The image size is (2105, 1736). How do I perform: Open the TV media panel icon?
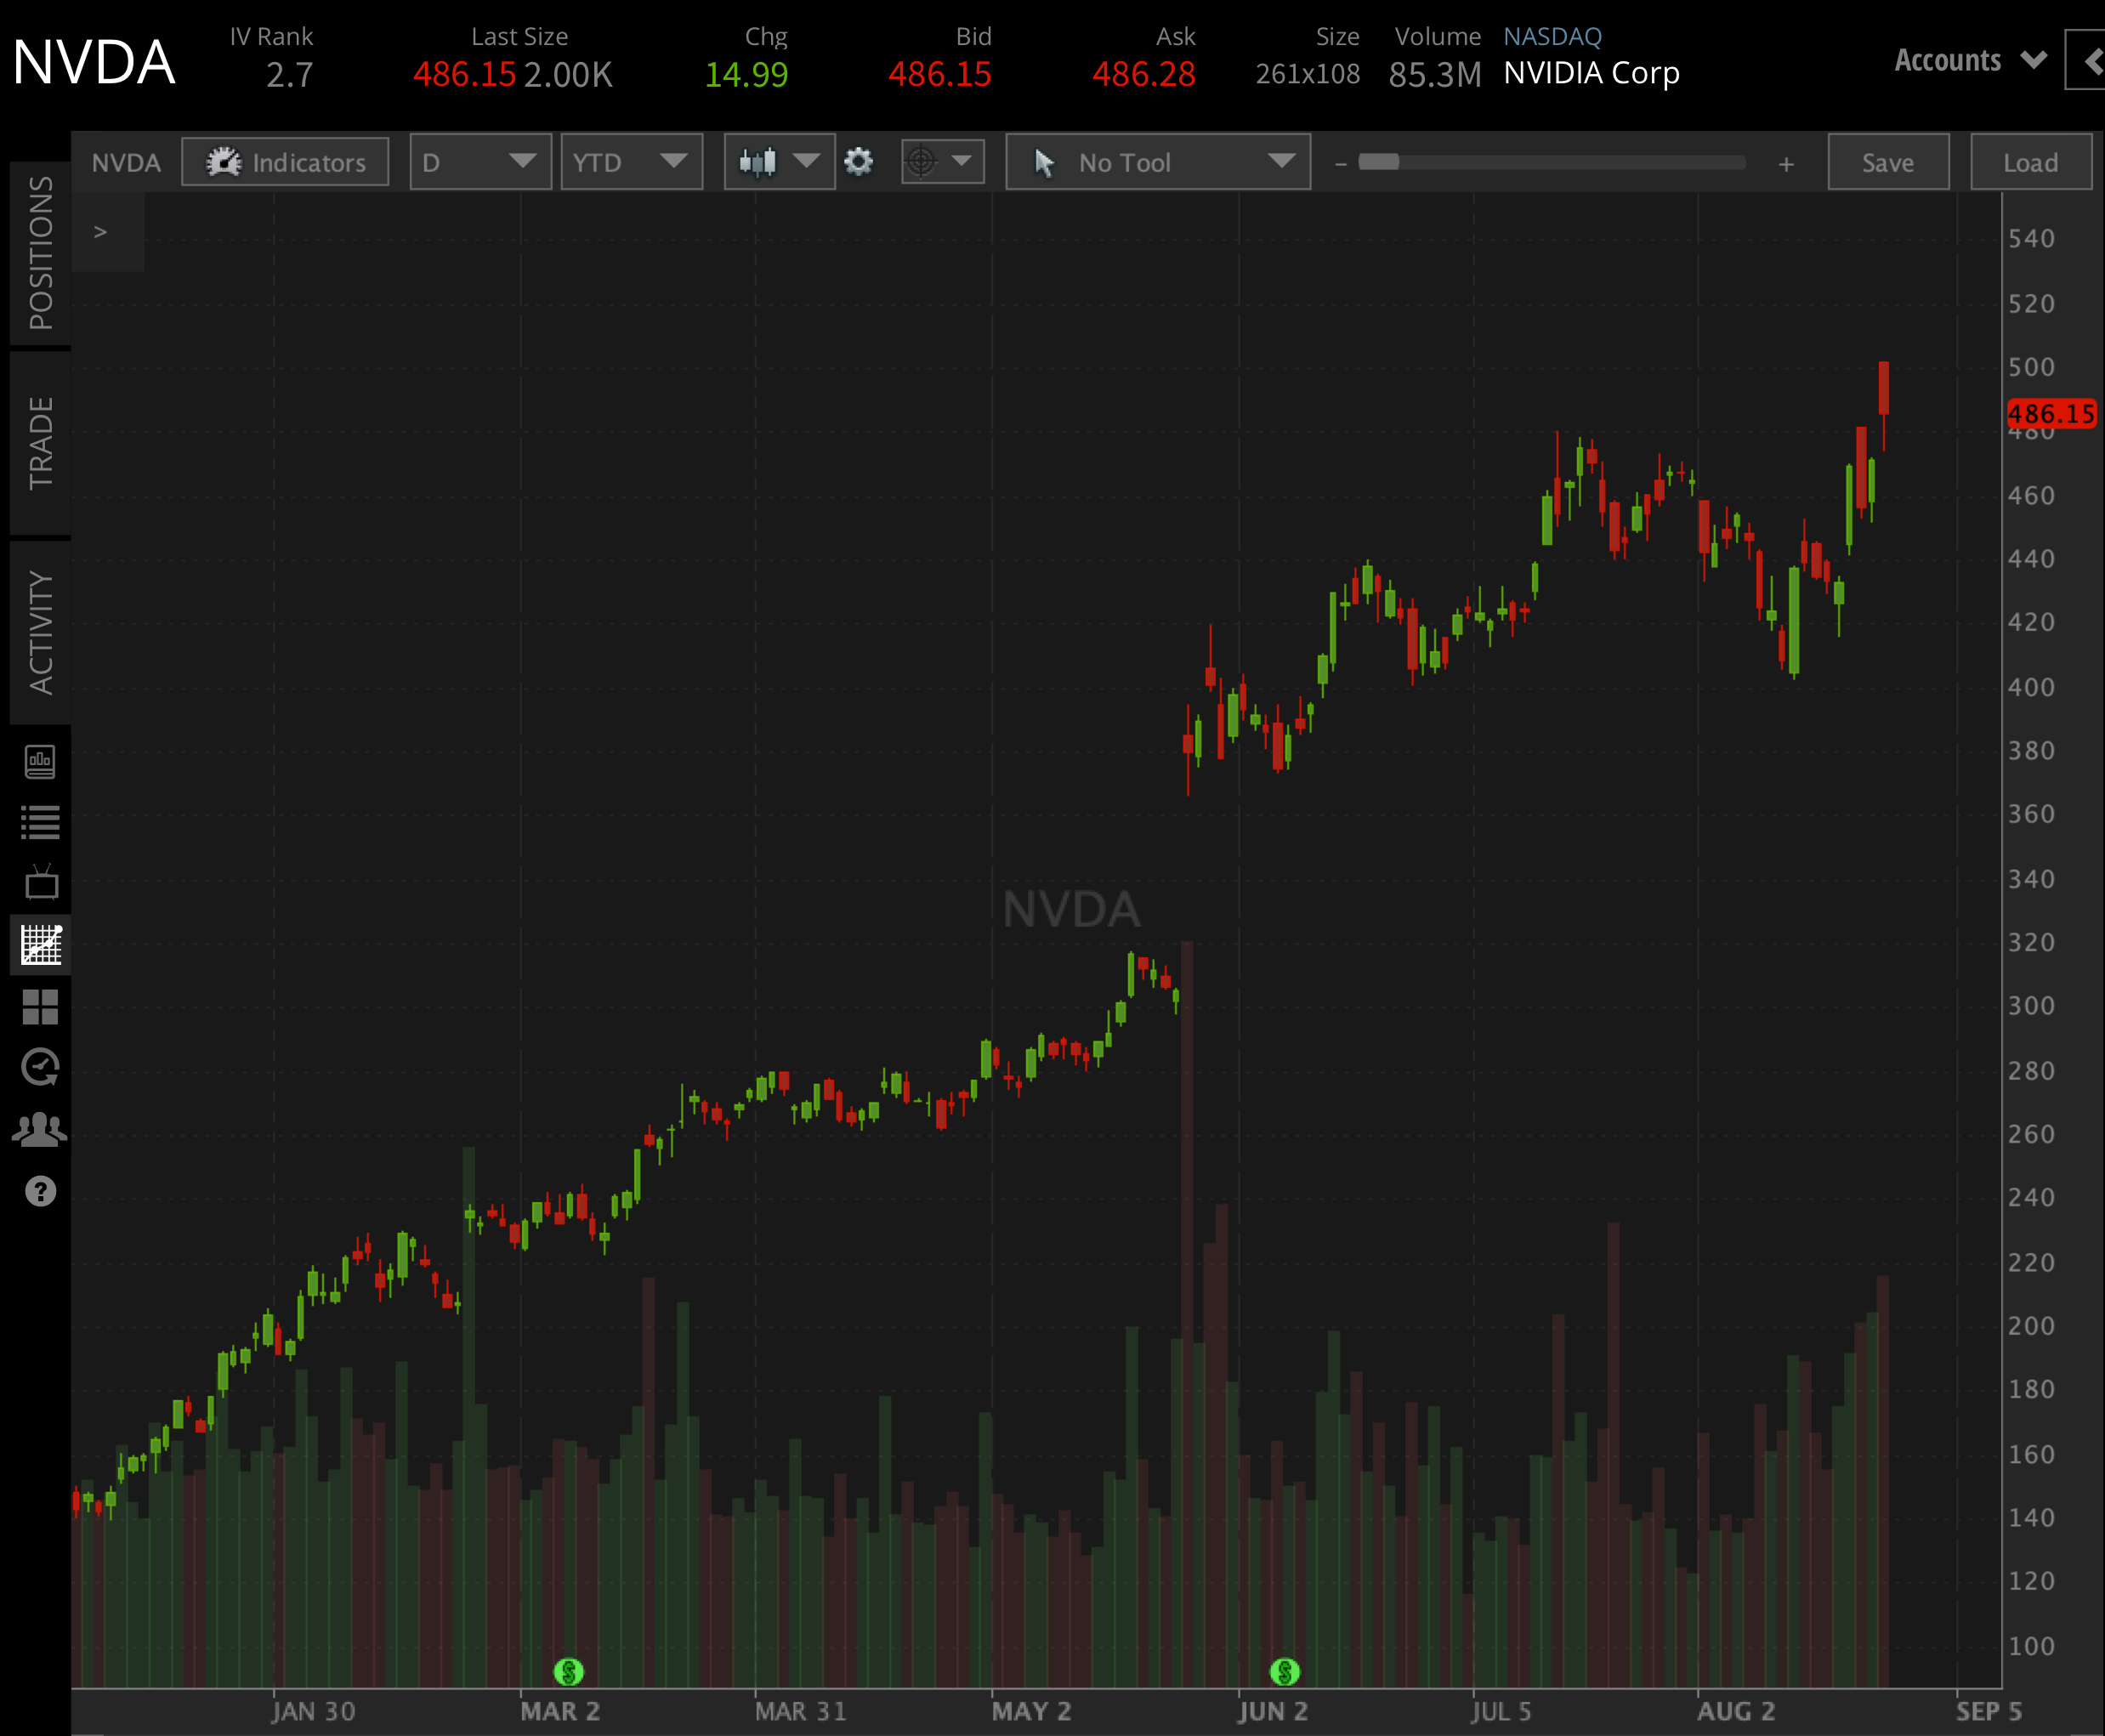click(40, 882)
